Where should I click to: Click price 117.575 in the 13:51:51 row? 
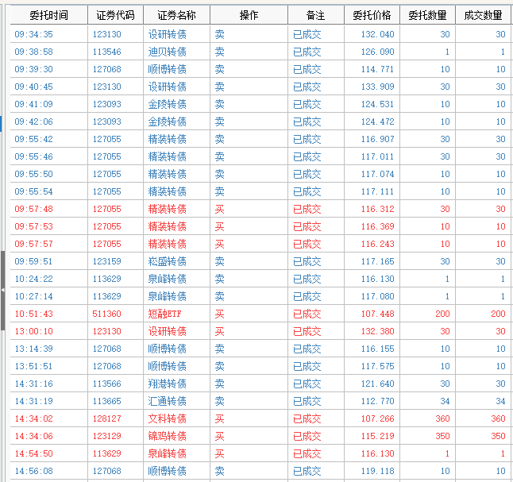[377, 366]
